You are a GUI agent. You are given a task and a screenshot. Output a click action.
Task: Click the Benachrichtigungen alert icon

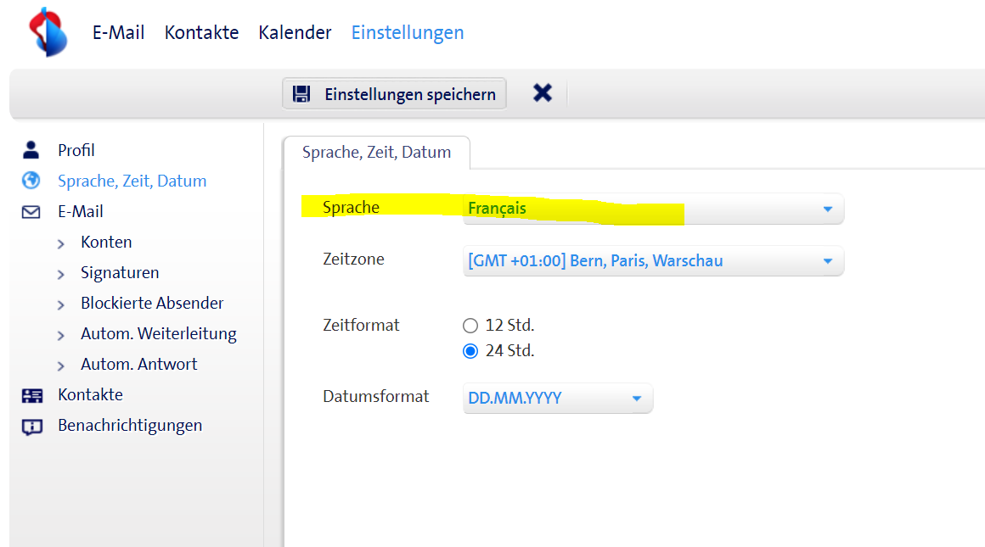pyautogui.click(x=31, y=426)
